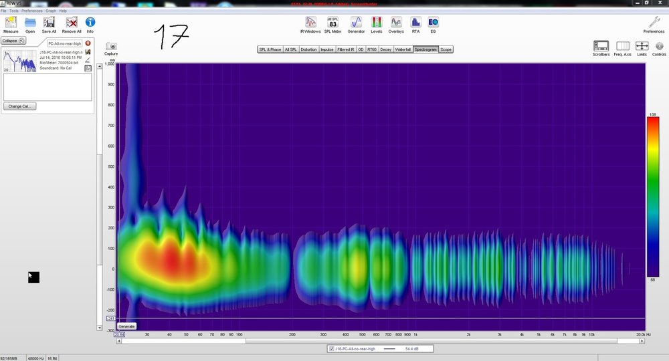Viewport: 669px width, 361px height.
Task: Select the measurement thumbnail graph
Action: tap(19, 61)
